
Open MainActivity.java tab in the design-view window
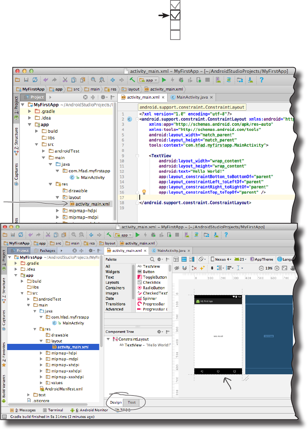171,250
